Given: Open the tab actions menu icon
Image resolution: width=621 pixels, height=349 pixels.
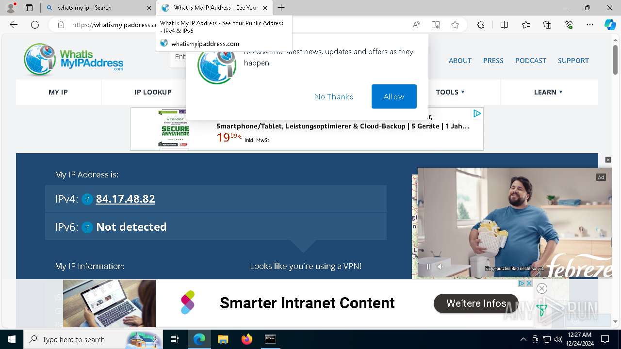Looking at the screenshot, I should pyautogui.click(x=29, y=8).
